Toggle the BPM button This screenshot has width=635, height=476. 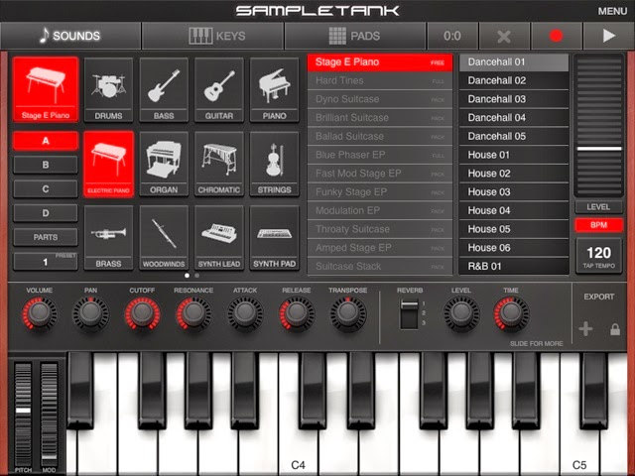pos(598,225)
